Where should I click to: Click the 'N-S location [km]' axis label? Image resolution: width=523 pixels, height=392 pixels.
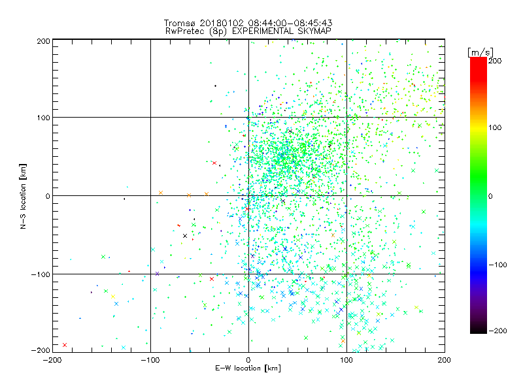click(23, 196)
